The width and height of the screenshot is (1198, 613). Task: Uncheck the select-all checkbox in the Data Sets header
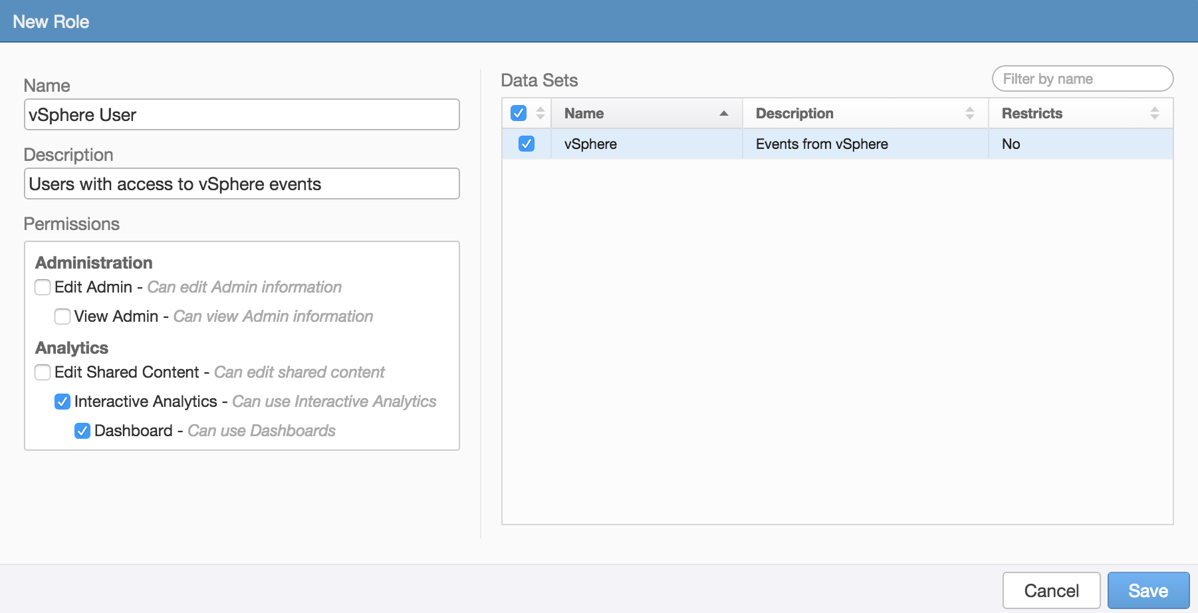point(519,113)
